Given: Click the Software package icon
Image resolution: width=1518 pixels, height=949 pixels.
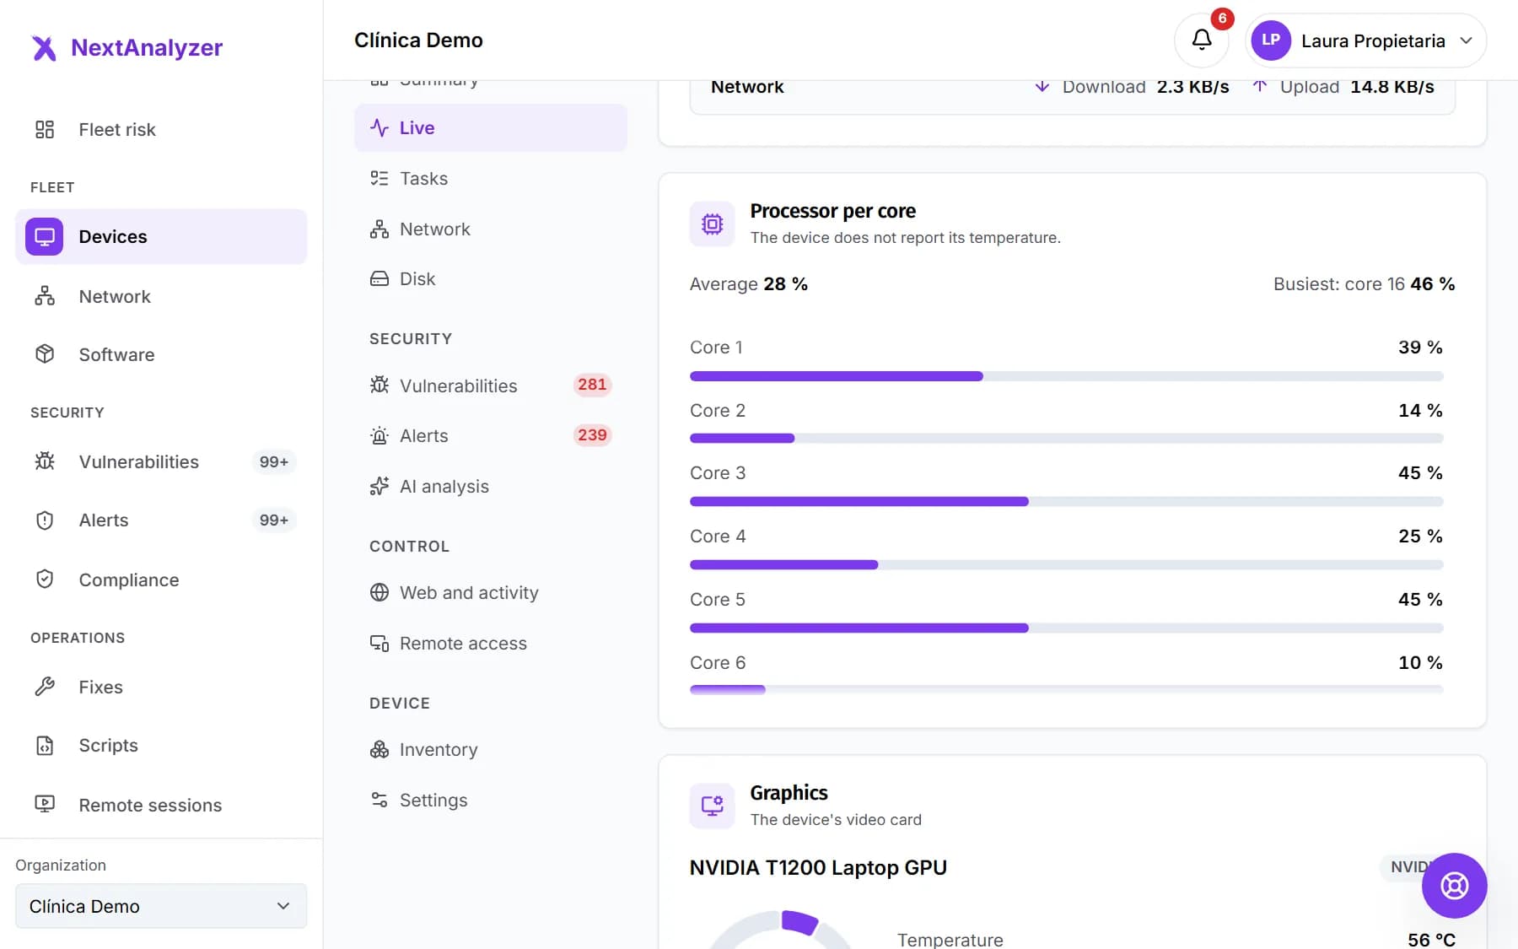Looking at the screenshot, I should click(45, 354).
